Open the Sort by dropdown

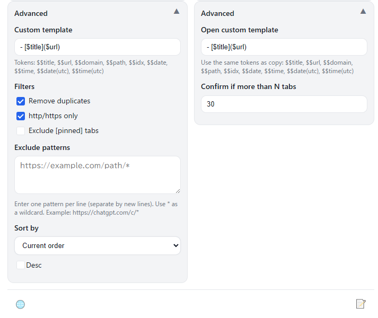pos(98,246)
